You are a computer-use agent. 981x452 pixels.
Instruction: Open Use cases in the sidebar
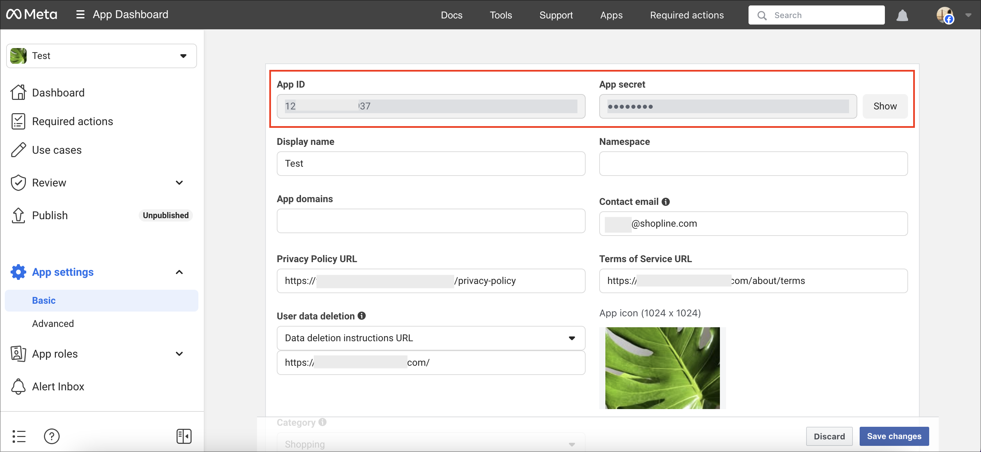57,150
